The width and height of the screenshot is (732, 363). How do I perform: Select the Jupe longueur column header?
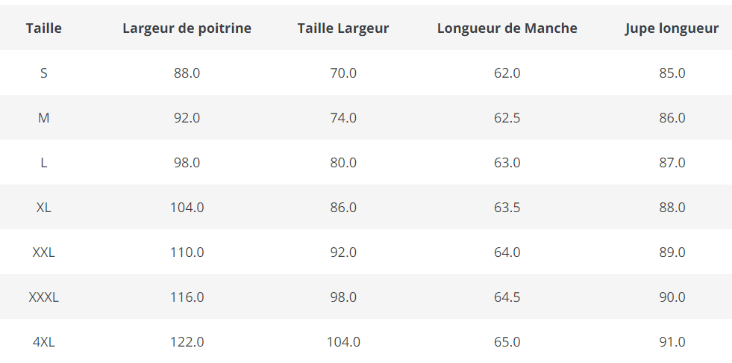tap(672, 28)
